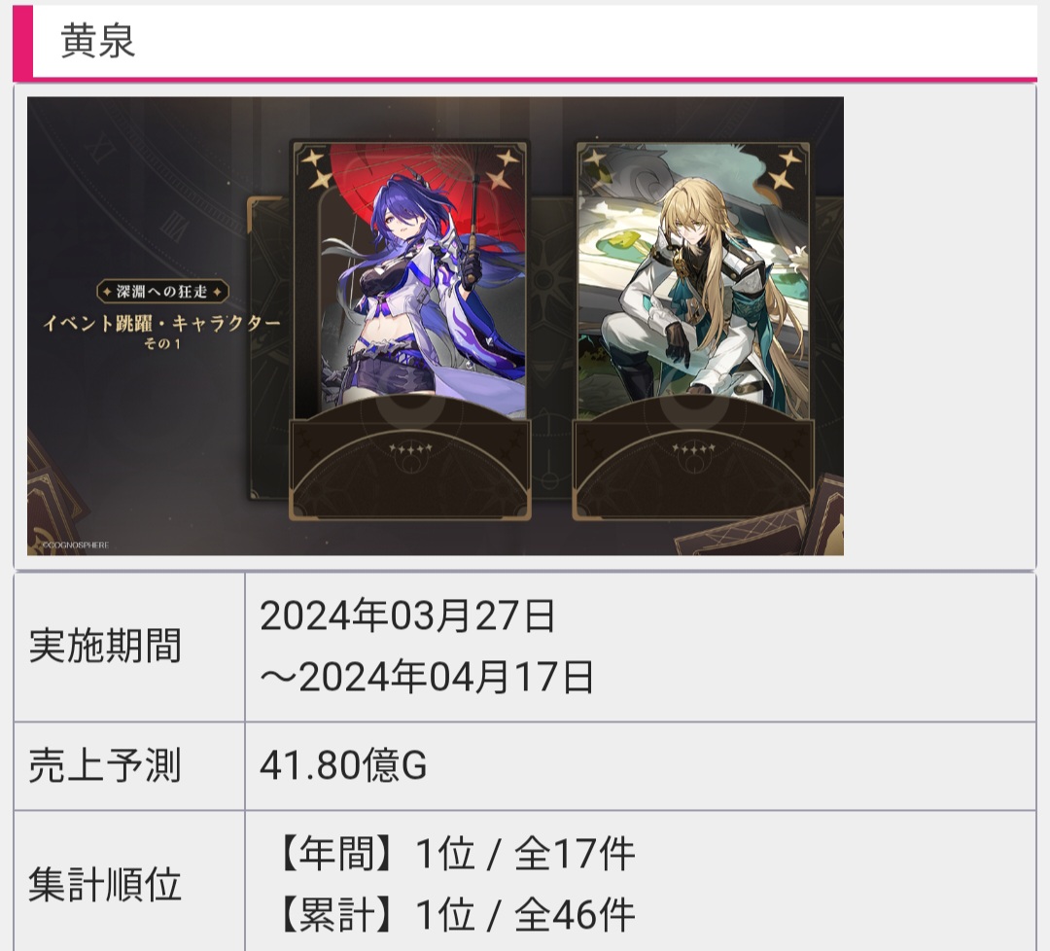Click the four-star emblem below Acheron's card
This screenshot has height=951, width=1050.
click(x=410, y=448)
